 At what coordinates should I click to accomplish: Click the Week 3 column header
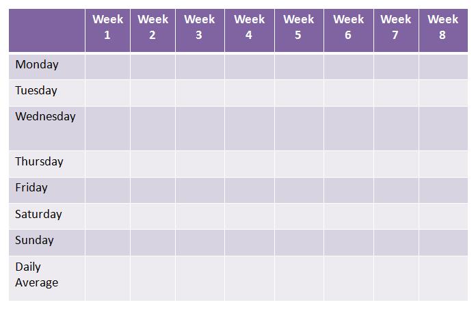[x=199, y=27]
